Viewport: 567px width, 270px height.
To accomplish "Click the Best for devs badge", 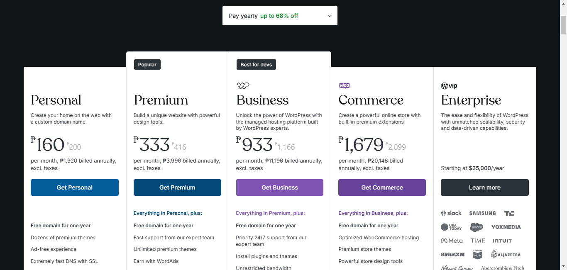I will [x=256, y=64].
